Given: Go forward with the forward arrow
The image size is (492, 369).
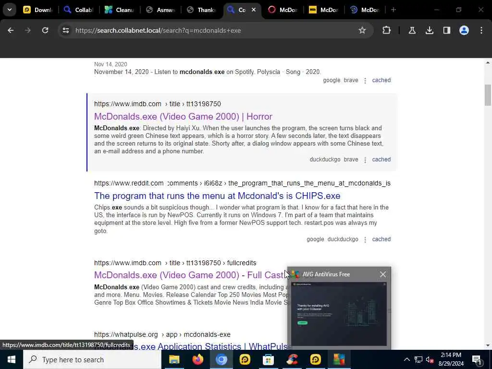Looking at the screenshot, I should point(28,30).
